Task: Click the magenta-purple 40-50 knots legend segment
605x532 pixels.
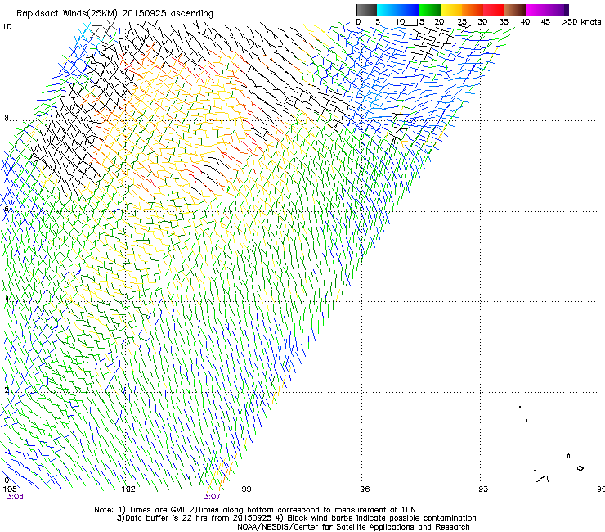Action: click(x=547, y=10)
